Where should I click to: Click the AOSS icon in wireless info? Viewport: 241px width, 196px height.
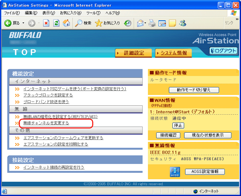[175, 172]
